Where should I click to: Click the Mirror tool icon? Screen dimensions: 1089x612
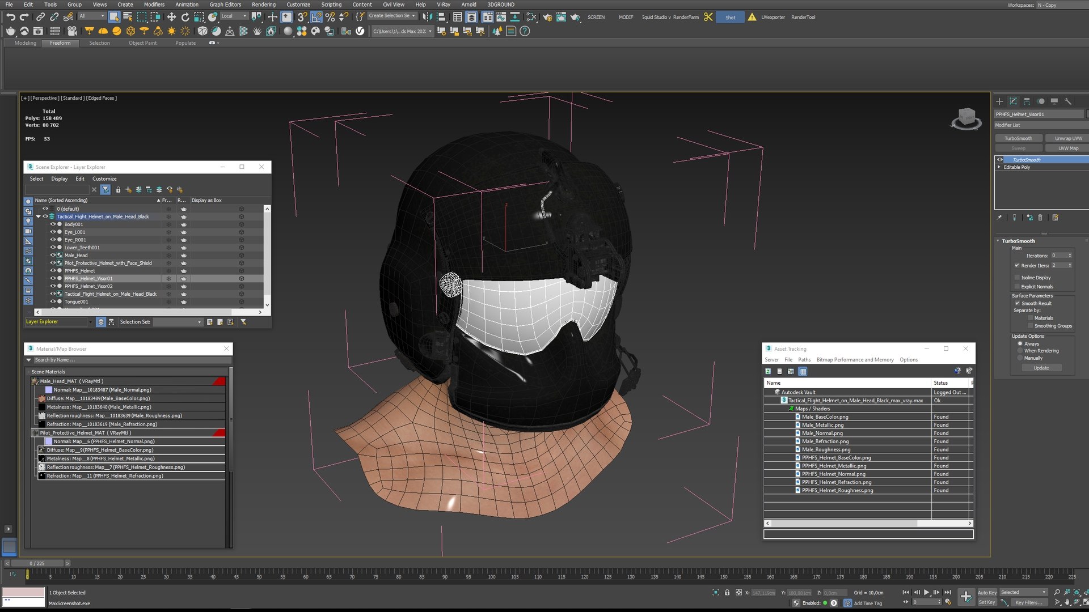(428, 17)
